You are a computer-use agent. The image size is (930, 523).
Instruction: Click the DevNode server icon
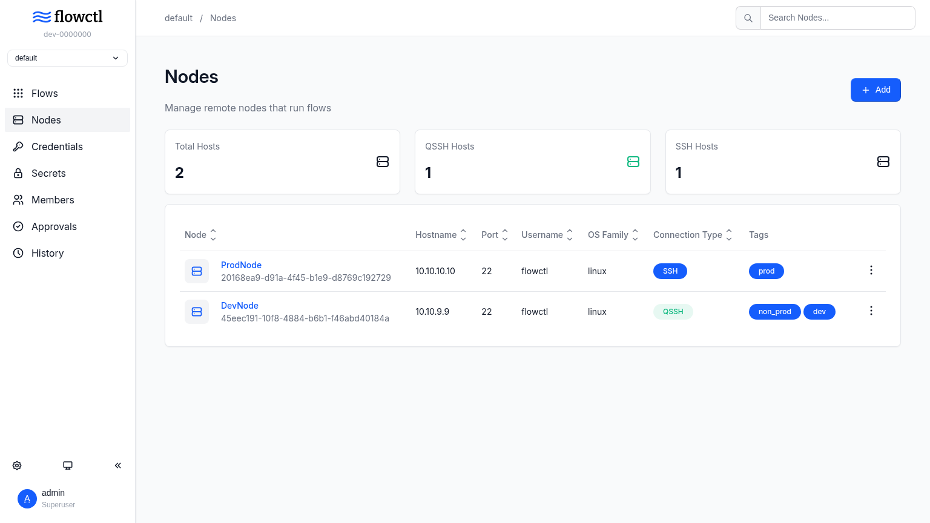click(x=197, y=312)
